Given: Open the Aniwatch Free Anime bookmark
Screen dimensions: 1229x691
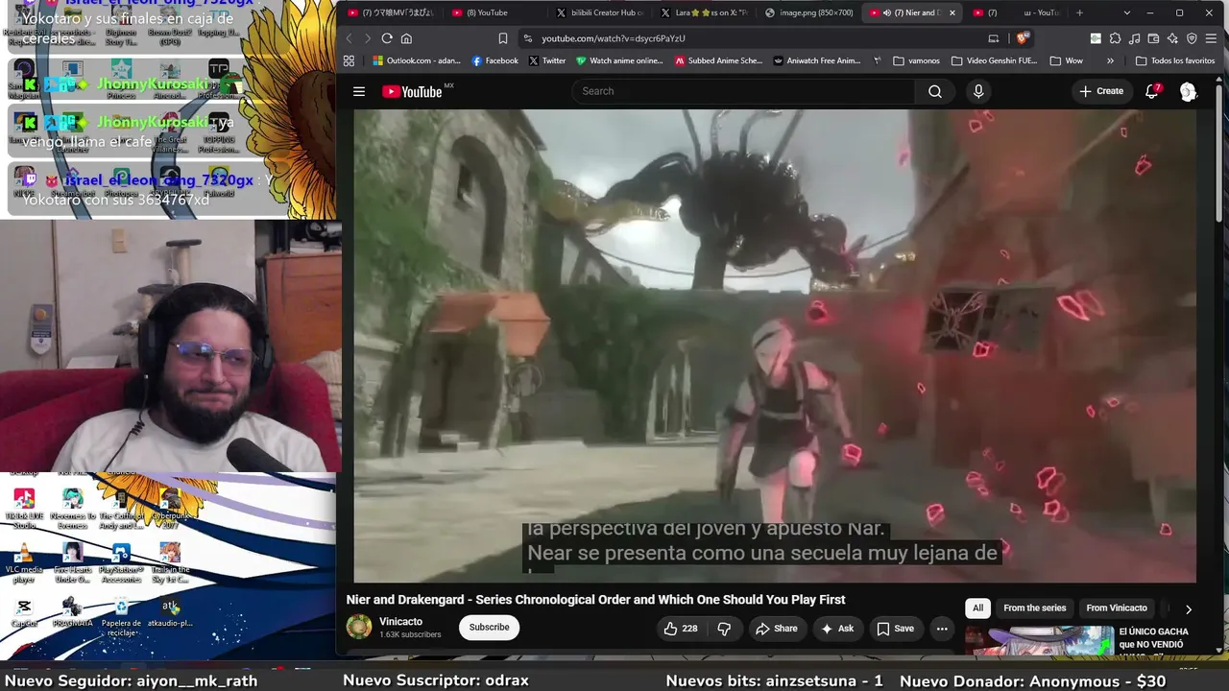Looking at the screenshot, I should 816,60.
